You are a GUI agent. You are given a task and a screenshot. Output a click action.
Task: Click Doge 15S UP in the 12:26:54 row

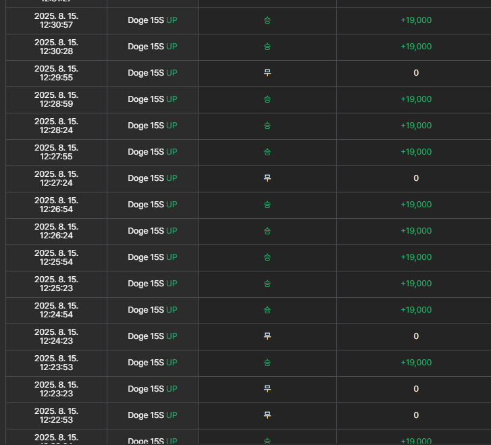pos(153,205)
